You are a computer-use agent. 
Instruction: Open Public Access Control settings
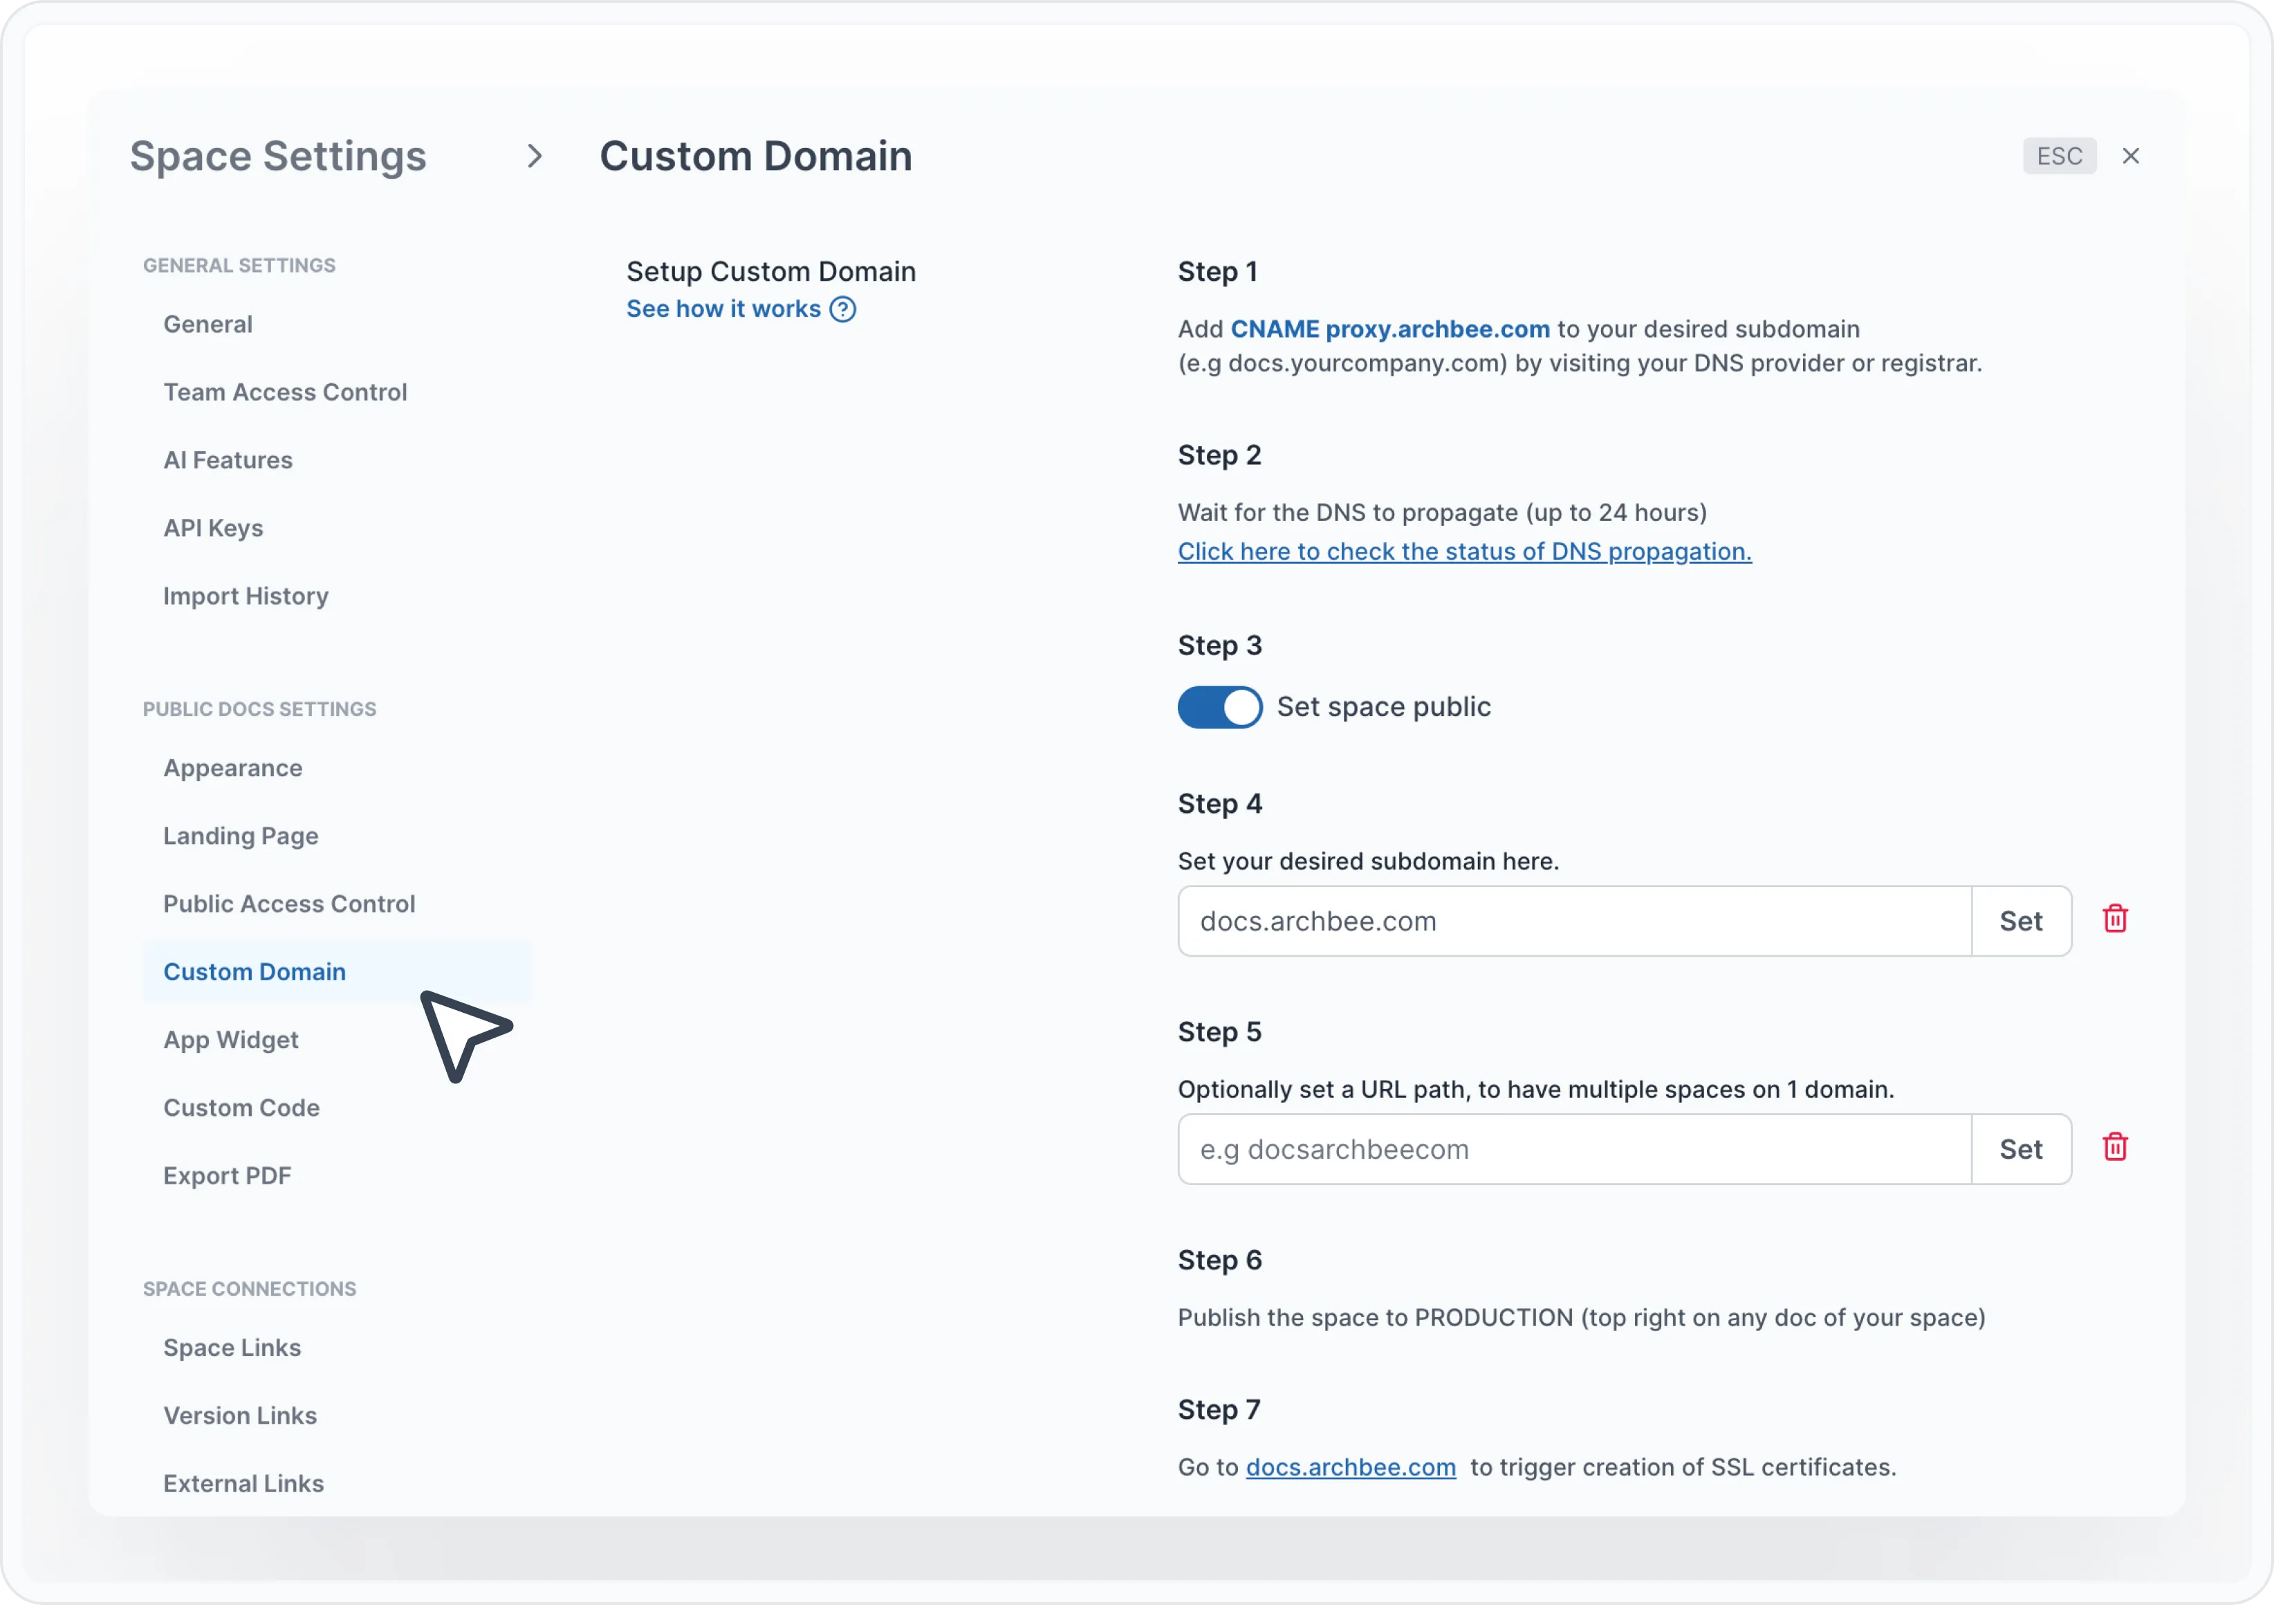tap(289, 904)
